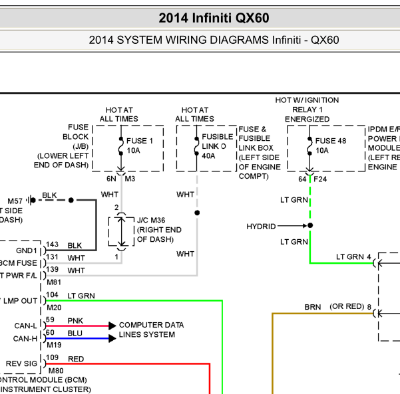Click connector label "M80"

pyautogui.click(x=56, y=371)
